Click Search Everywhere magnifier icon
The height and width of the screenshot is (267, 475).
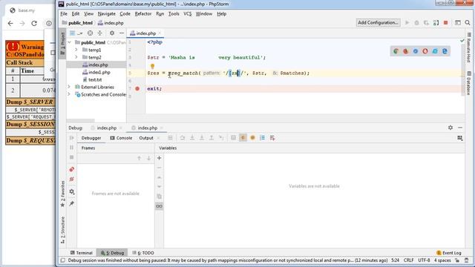468,23
